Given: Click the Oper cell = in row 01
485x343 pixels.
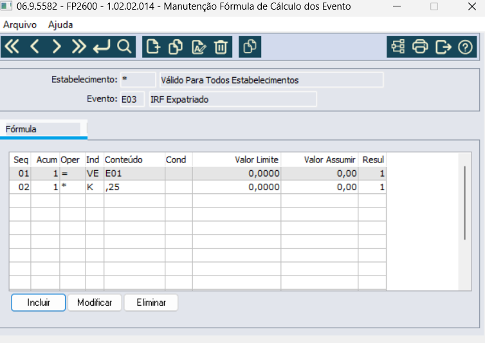Looking at the screenshot, I should click(73, 173).
